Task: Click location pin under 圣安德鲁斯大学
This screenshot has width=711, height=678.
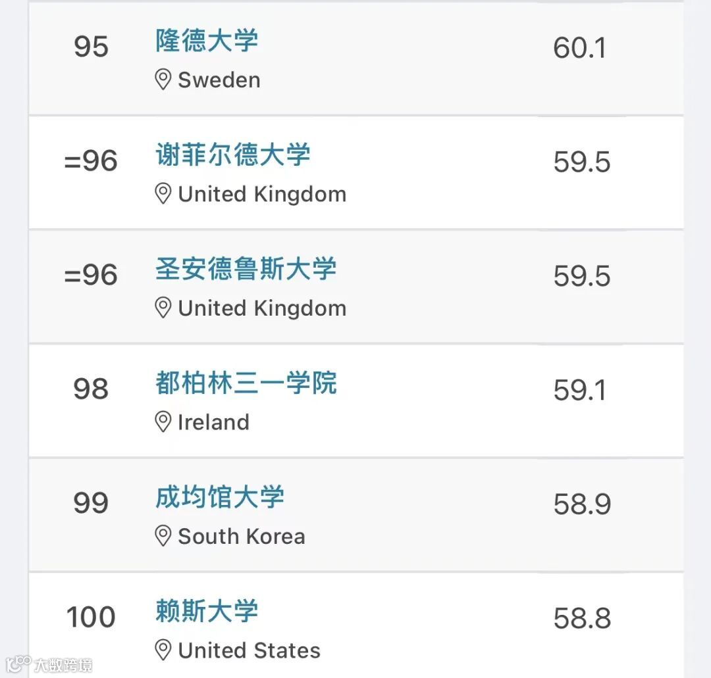Action: 163,308
